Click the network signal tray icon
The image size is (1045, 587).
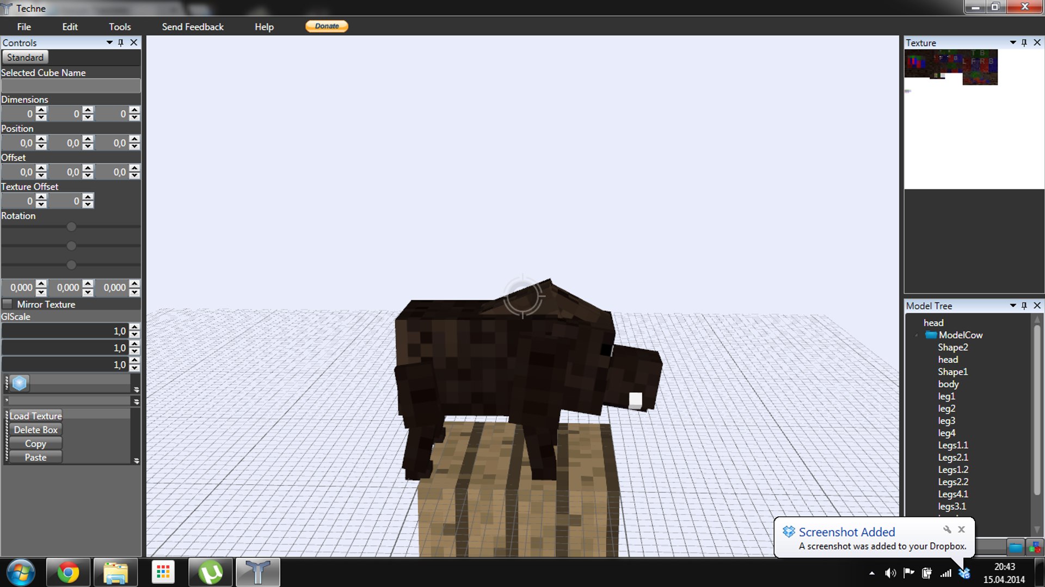point(946,573)
